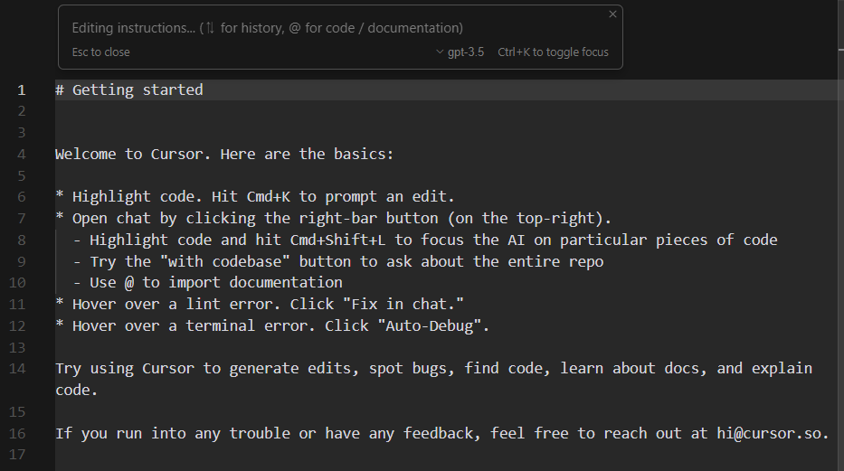Click the Esc to close hint

pyautogui.click(x=100, y=52)
